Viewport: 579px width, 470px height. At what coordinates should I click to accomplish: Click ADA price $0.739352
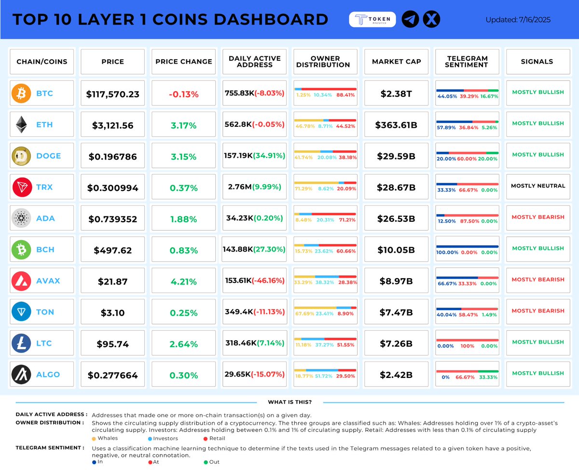click(112, 219)
